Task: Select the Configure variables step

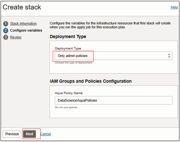Action: point(26,30)
